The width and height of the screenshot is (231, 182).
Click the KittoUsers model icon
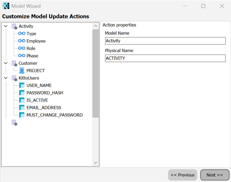point(14,78)
